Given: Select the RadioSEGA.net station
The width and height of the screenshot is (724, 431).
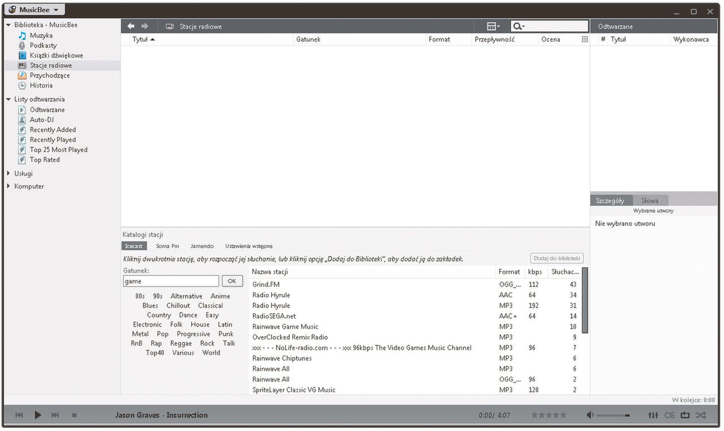Looking at the screenshot, I should tap(415, 316).
